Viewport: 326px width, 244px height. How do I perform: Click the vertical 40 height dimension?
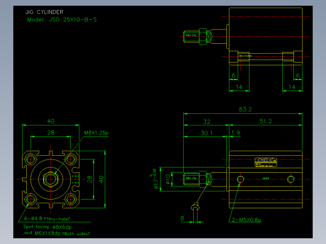pos(101,179)
